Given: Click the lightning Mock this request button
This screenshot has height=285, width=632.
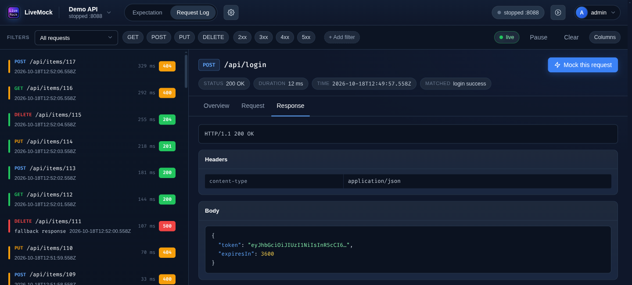Looking at the screenshot, I should click(x=583, y=65).
